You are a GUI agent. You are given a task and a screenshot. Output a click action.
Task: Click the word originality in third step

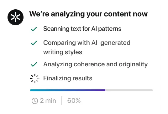[x=133, y=64]
